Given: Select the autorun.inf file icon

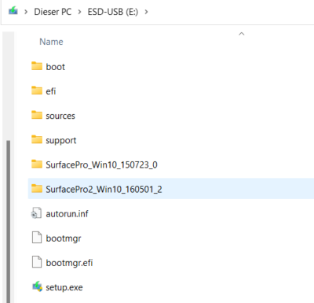Looking at the screenshot, I should [x=37, y=213].
